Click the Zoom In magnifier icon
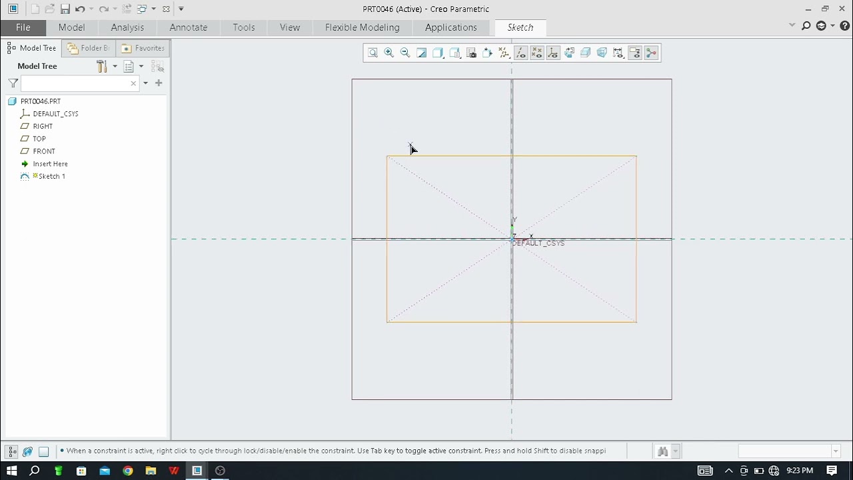This screenshot has height=480, width=853. coord(389,53)
